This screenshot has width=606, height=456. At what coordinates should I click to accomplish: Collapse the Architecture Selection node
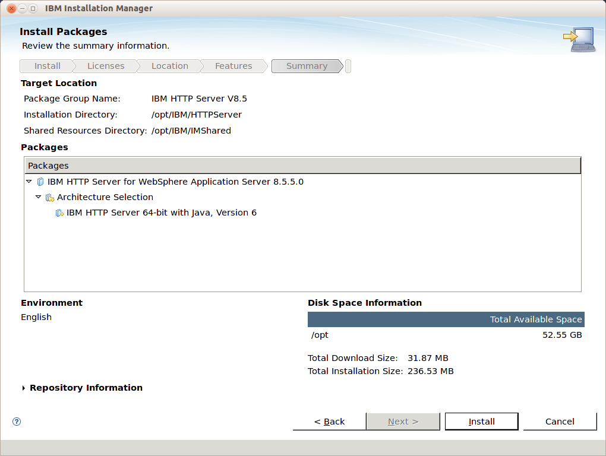click(x=38, y=197)
